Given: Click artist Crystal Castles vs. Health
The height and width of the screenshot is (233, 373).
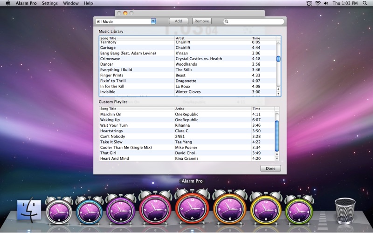Looking at the screenshot, I should click(x=199, y=59).
